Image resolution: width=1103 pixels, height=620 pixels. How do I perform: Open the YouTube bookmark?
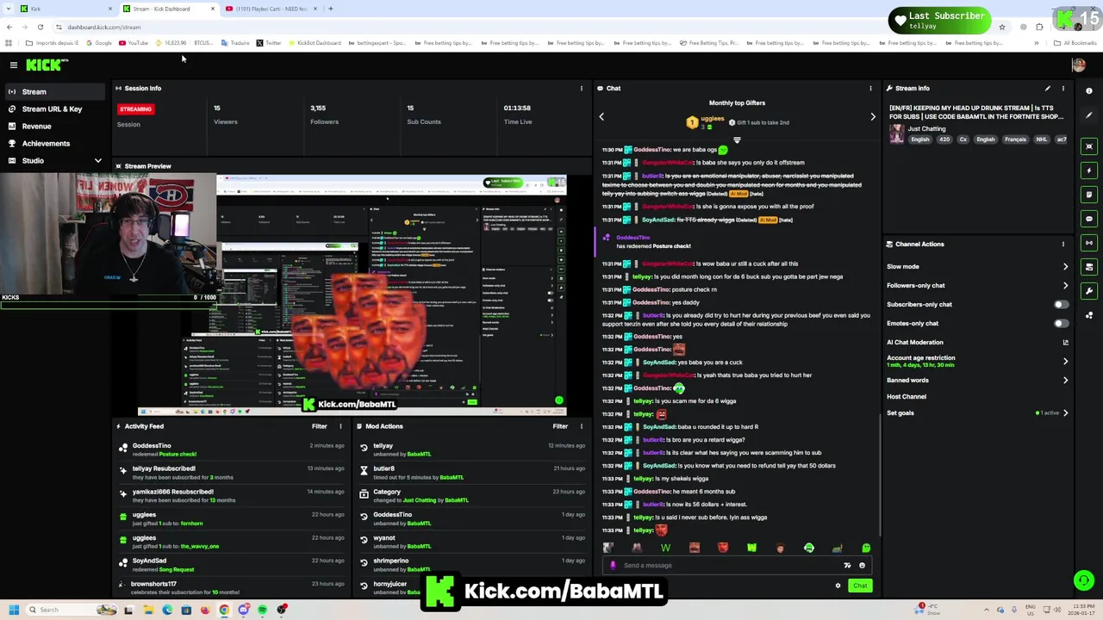click(133, 43)
